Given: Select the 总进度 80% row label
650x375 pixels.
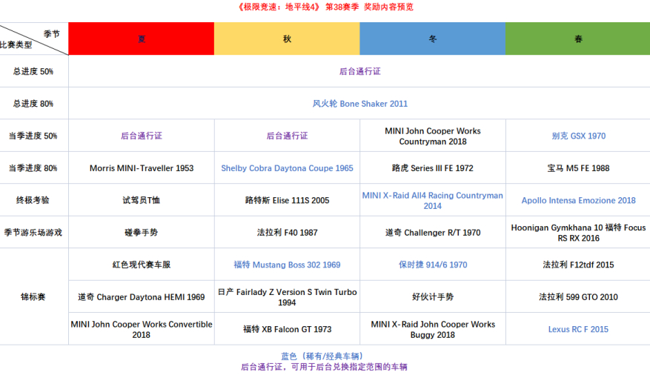Looking at the screenshot, I should coord(33,104).
